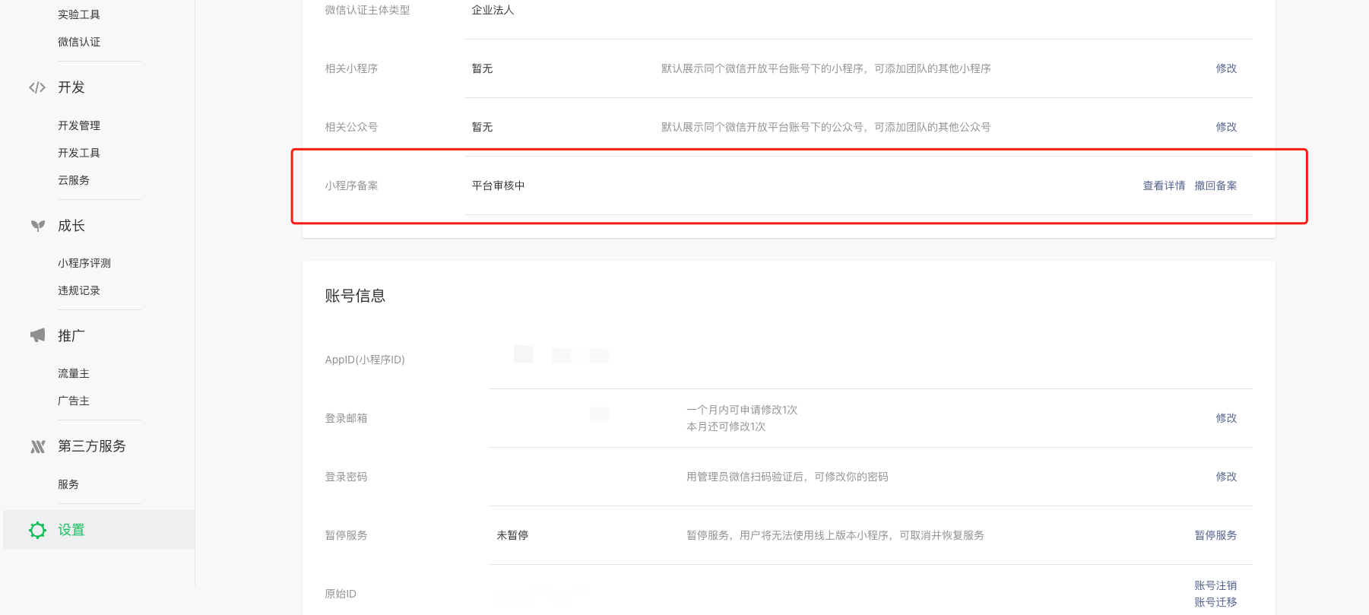Click 修改 for 相关小程序

tap(1226, 68)
